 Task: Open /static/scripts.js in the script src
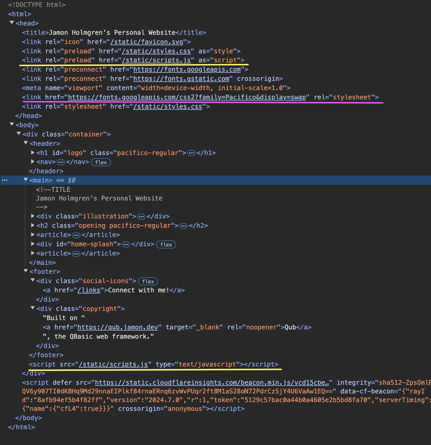click(113, 364)
